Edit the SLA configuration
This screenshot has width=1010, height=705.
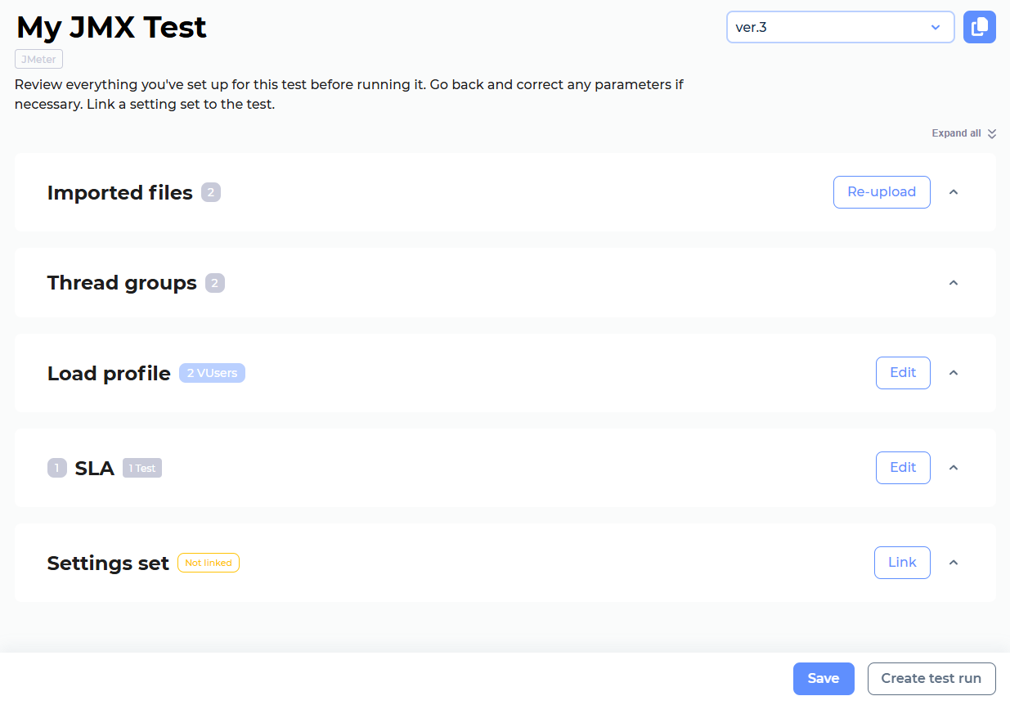[x=903, y=467]
